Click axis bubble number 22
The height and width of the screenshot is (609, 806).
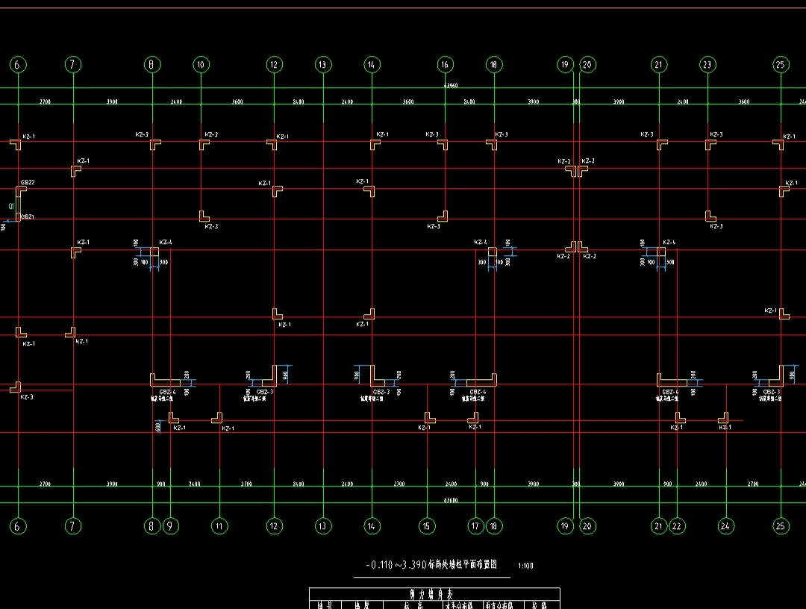pyautogui.click(x=677, y=525)
